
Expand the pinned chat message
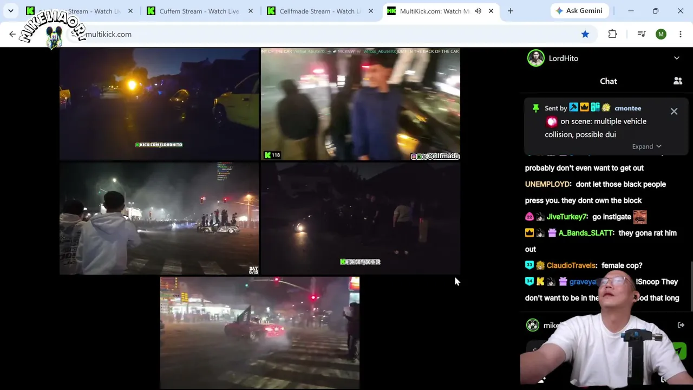[647, 146]
